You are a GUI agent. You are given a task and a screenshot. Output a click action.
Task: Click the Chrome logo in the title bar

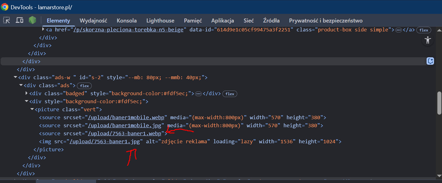4,6
